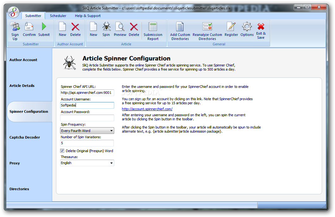Select Proxy in sidebar
This screenshot has width=335, height=217.
[x=15, y=163]
